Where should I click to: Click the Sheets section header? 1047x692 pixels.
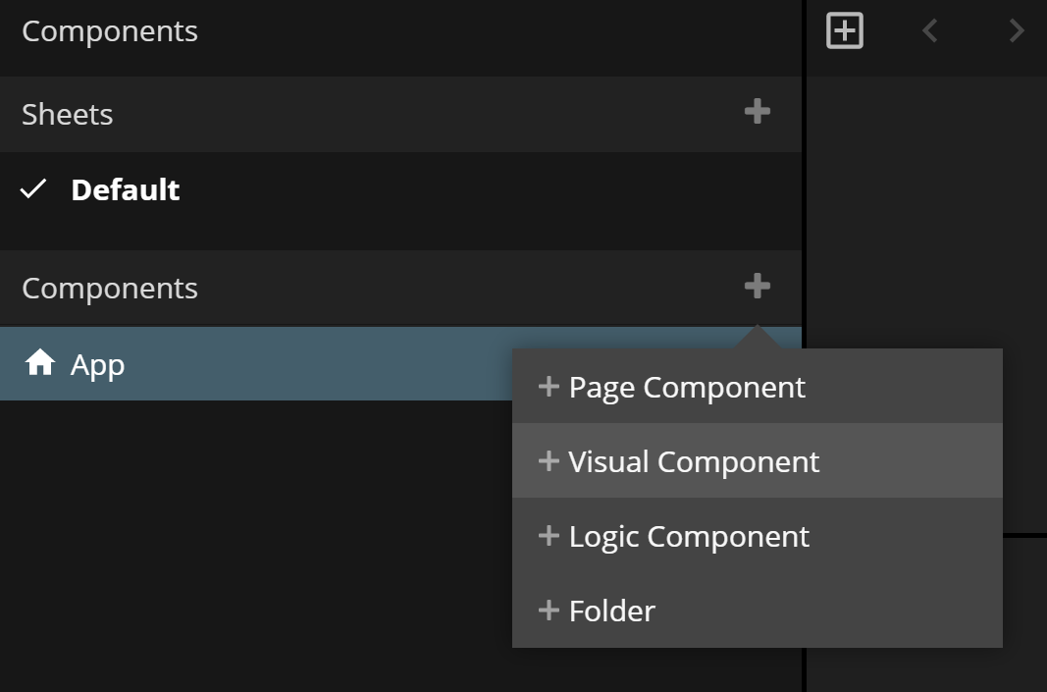[68, 114]
